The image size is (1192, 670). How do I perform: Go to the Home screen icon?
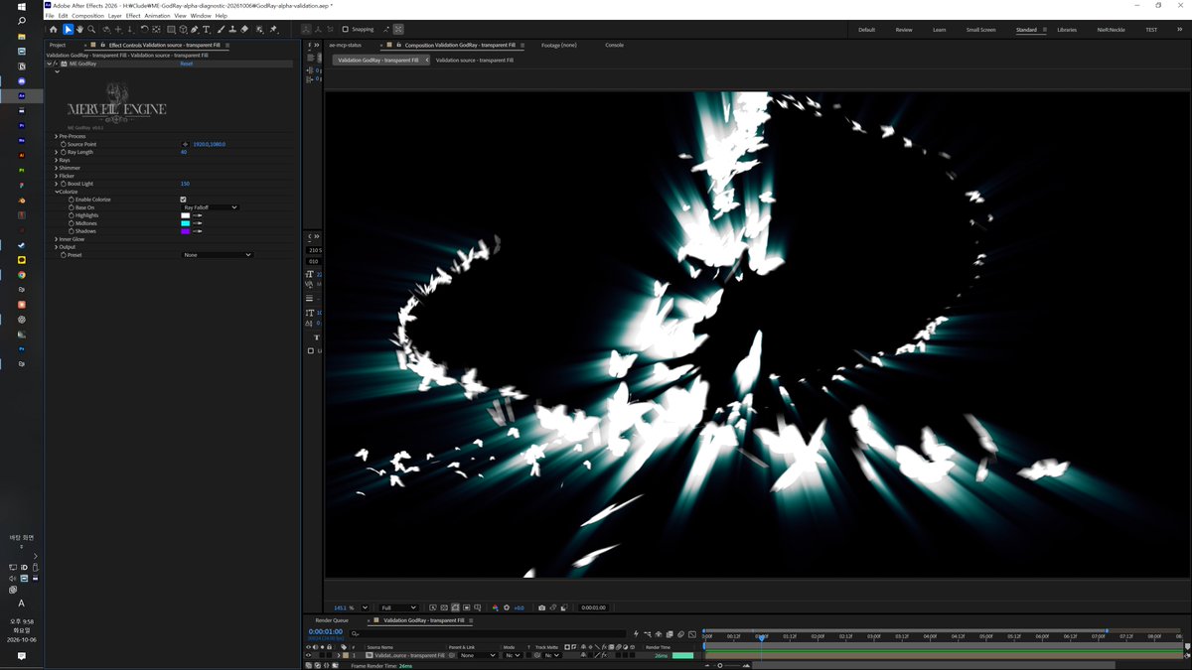click(x=54, y=30)
